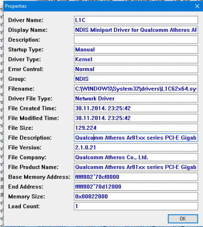The height and width of the screenshot is (227, 203).
Task: Click the 'Display Name:' label
Action: coord(28,30)
